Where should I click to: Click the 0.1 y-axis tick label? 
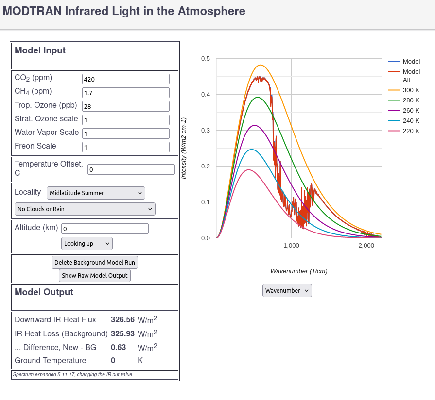[x=206, y=202]
